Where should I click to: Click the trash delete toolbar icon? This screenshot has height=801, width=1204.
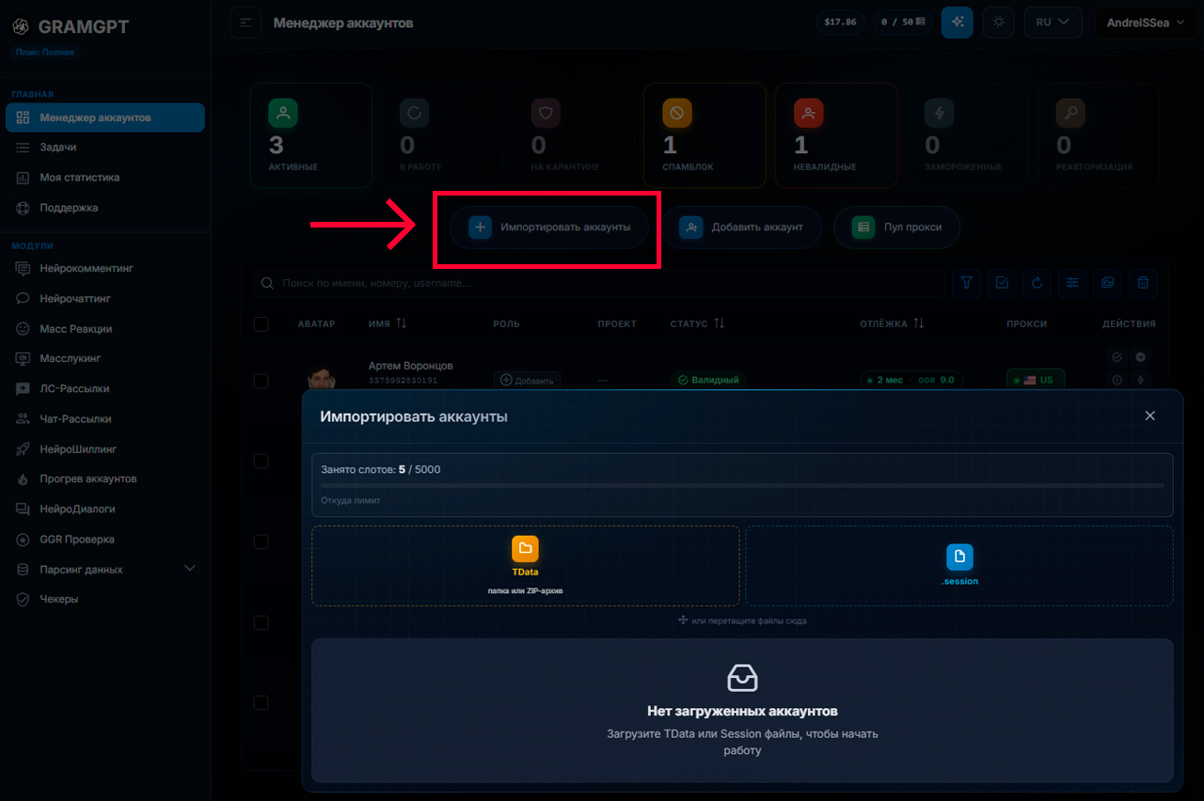[1143, 282]
